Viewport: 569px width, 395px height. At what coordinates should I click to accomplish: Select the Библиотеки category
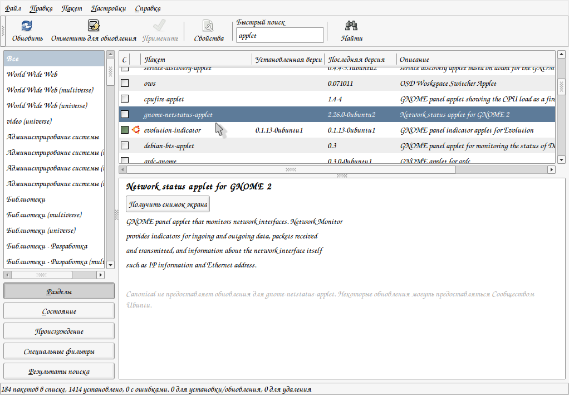54,199
